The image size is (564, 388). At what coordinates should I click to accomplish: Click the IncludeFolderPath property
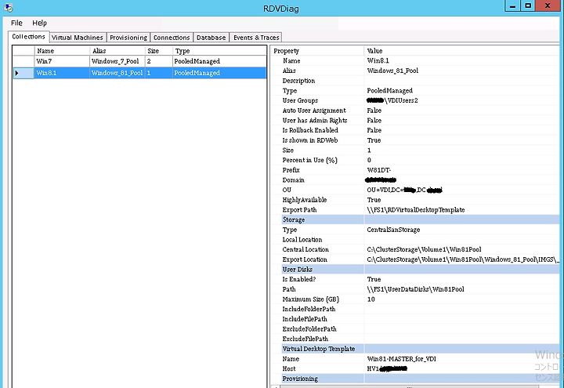(x=309, y=309)
